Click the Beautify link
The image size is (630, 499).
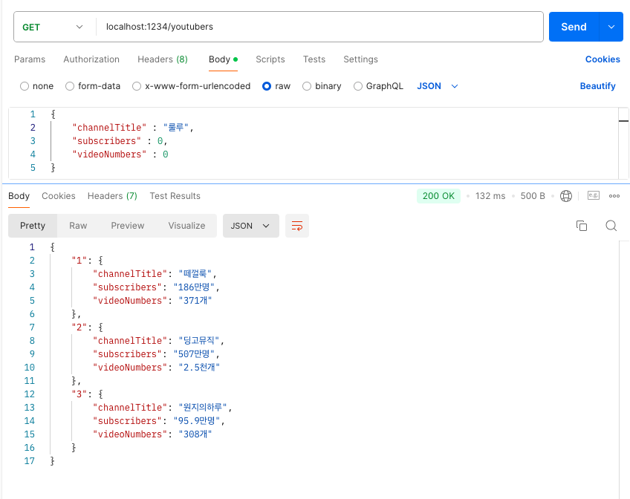[x=597, y=86]
